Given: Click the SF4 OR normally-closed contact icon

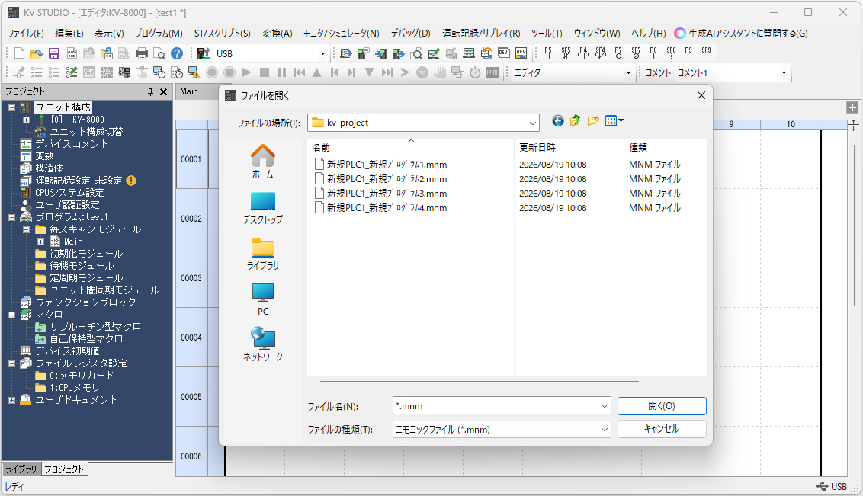Looking at the screenshot, I should [x=601, y=53].
